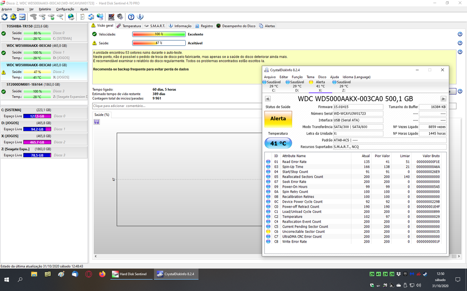This screenshot has width=467, height=291.
Task: Click the comment input field
Action: [x=177, y=106]
